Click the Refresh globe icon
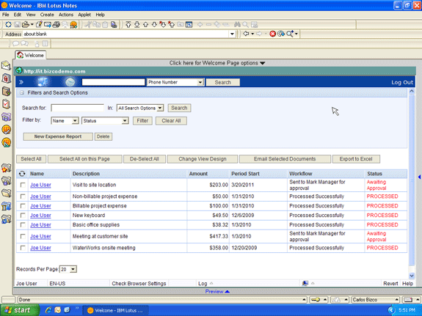 pyautogui.click(x=281, y=34)
